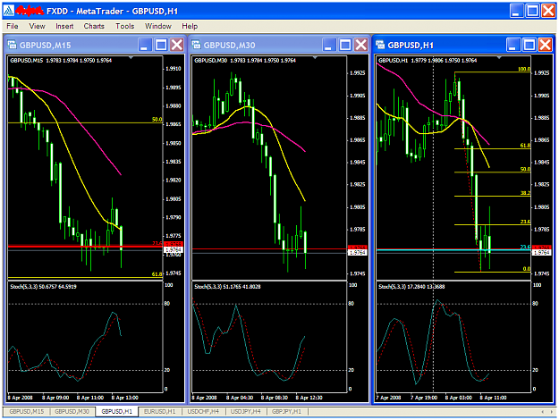Click the 8 Apr 13:00 time label in M15 chart
Screen dimensions: 559x420
[125, 398]
